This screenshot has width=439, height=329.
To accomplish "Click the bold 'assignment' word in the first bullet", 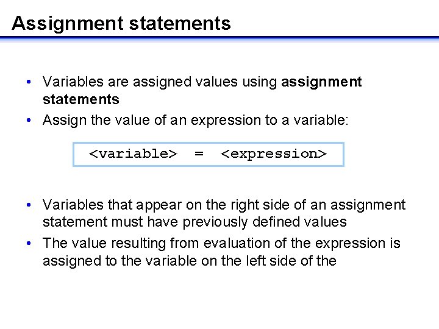I will (x=321, y=82).
